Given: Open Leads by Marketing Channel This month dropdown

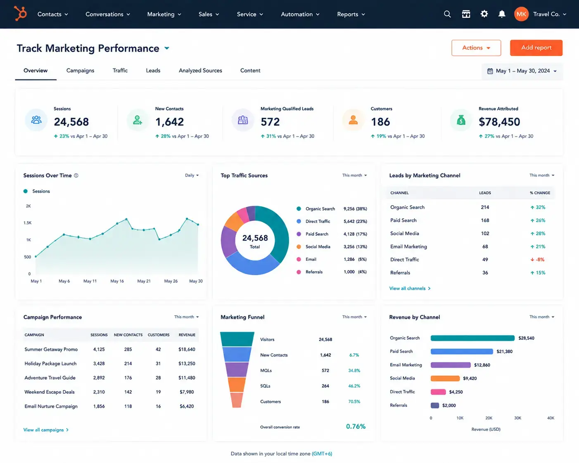Looking at the screenshot, I should coord(542,175).
